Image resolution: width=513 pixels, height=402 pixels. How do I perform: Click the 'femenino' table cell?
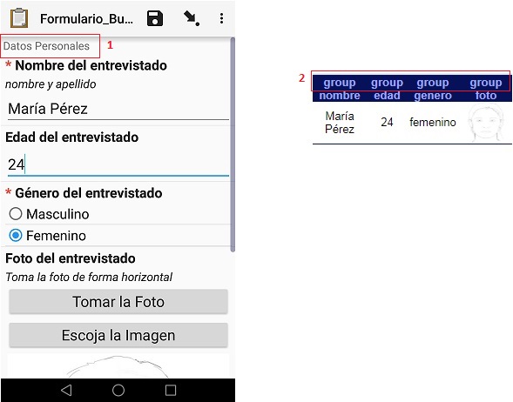433,122
